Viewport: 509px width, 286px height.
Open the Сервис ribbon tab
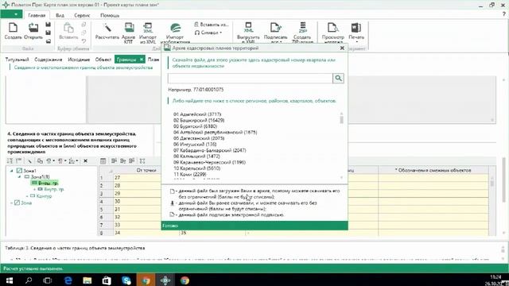click(82, 15)
